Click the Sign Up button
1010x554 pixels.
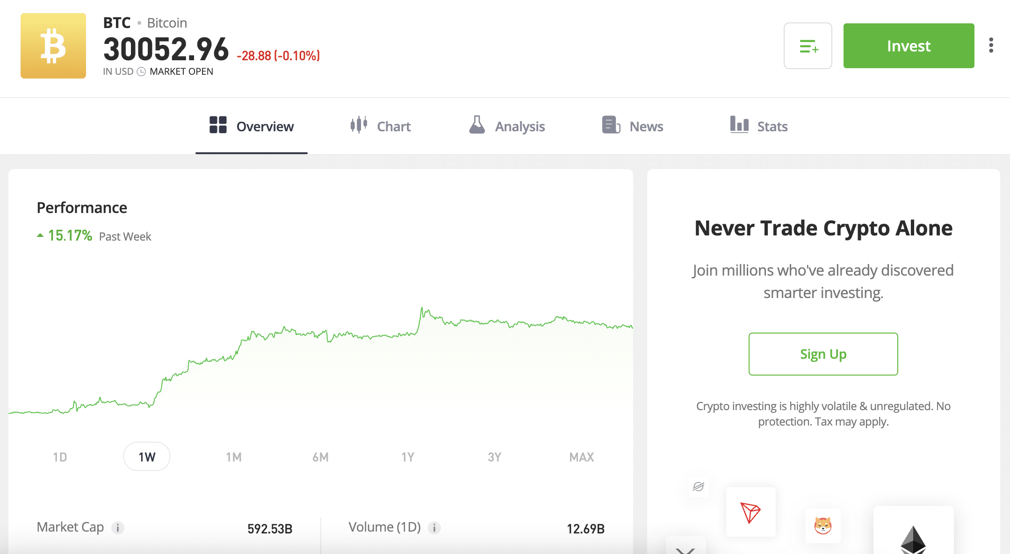[x=823, y=354]
